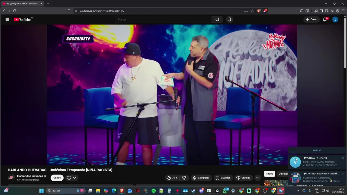Select the Todos filter chip

pyautogui.click(x=269, y=174)
